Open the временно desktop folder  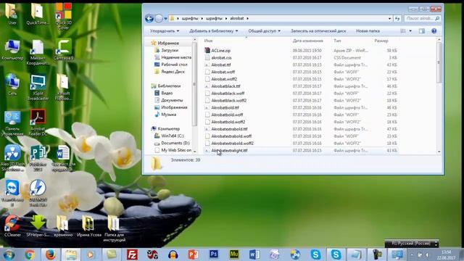coord(63,226)
